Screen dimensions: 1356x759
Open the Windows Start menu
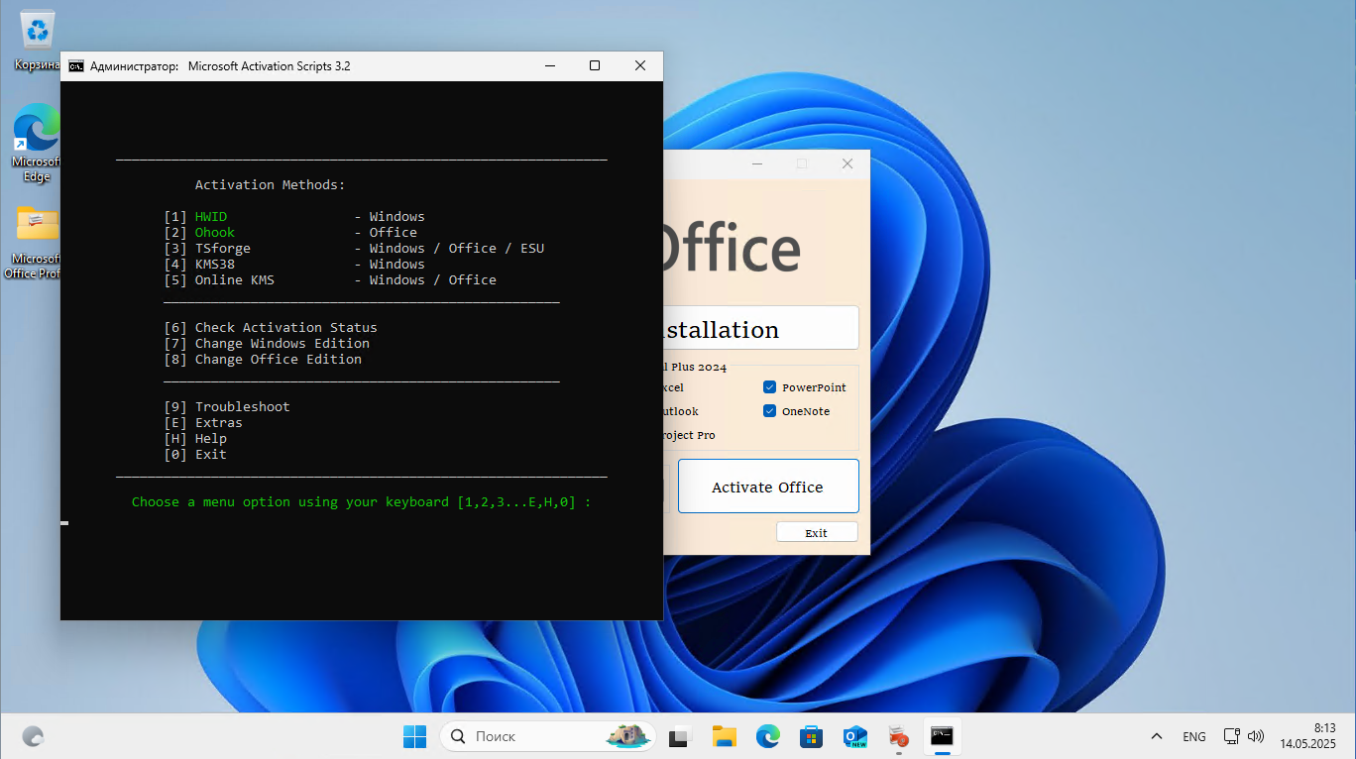click(x=414, y=736)
